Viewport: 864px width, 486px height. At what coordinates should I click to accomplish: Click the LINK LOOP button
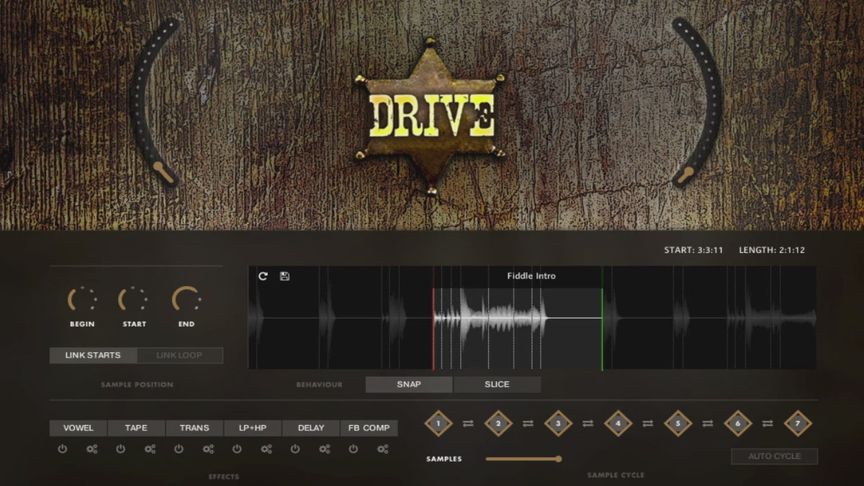coord(179,355)
